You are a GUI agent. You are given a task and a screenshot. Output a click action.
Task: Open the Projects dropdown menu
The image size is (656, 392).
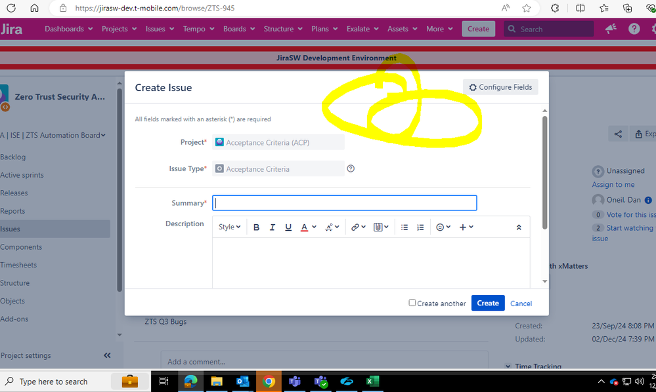[120, 29]
